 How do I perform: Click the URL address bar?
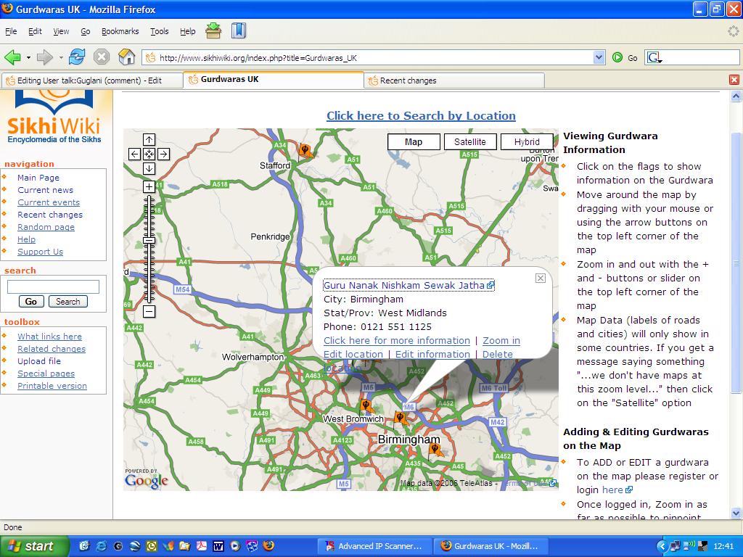click(367, 58)
